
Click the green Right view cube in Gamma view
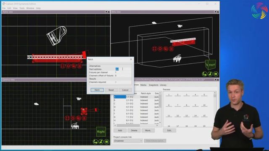coord(101,131)
